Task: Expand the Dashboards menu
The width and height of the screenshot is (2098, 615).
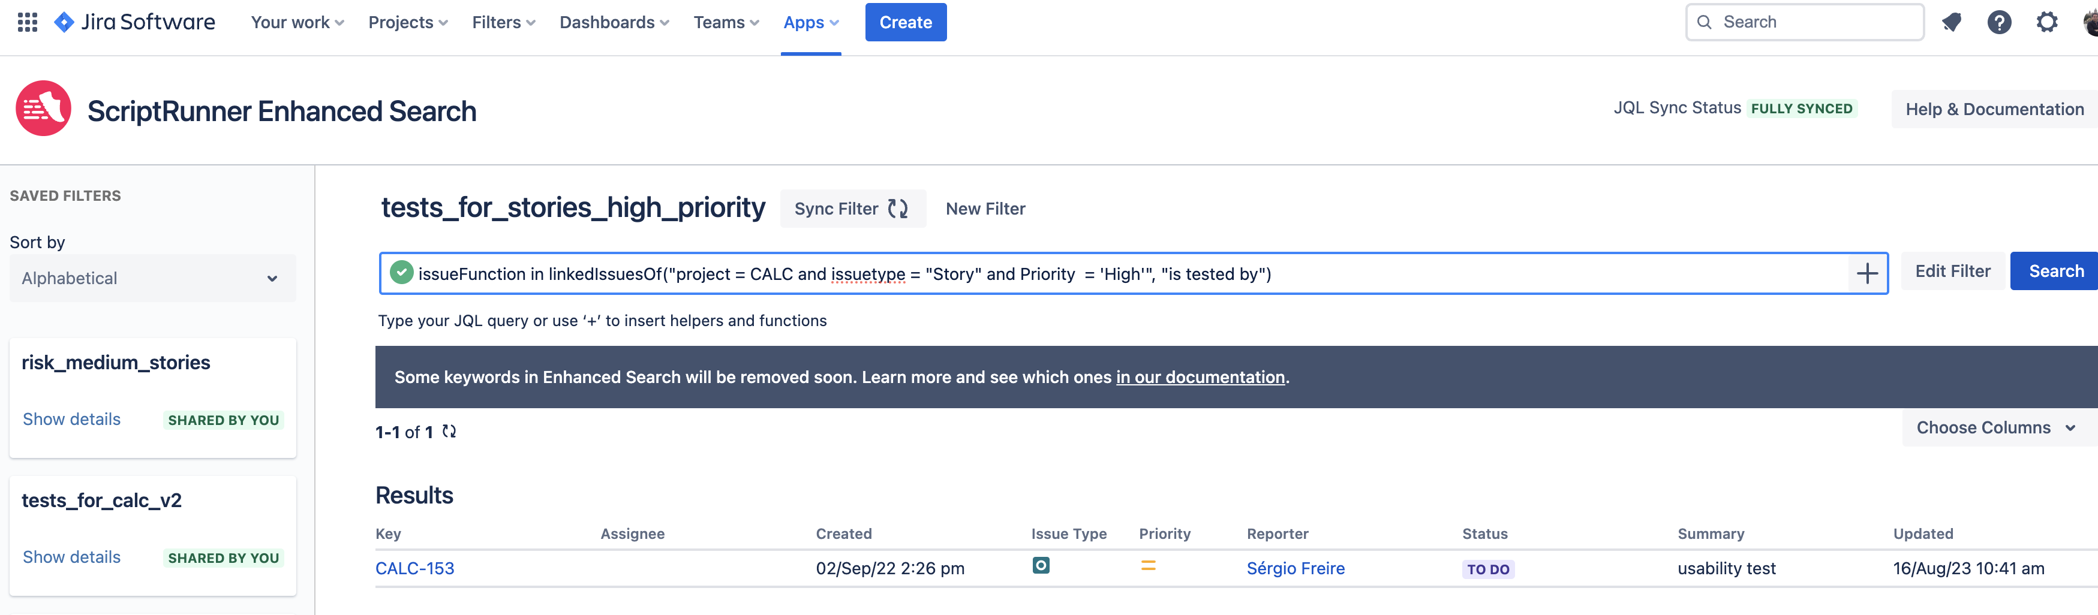Action: point(614,22)
